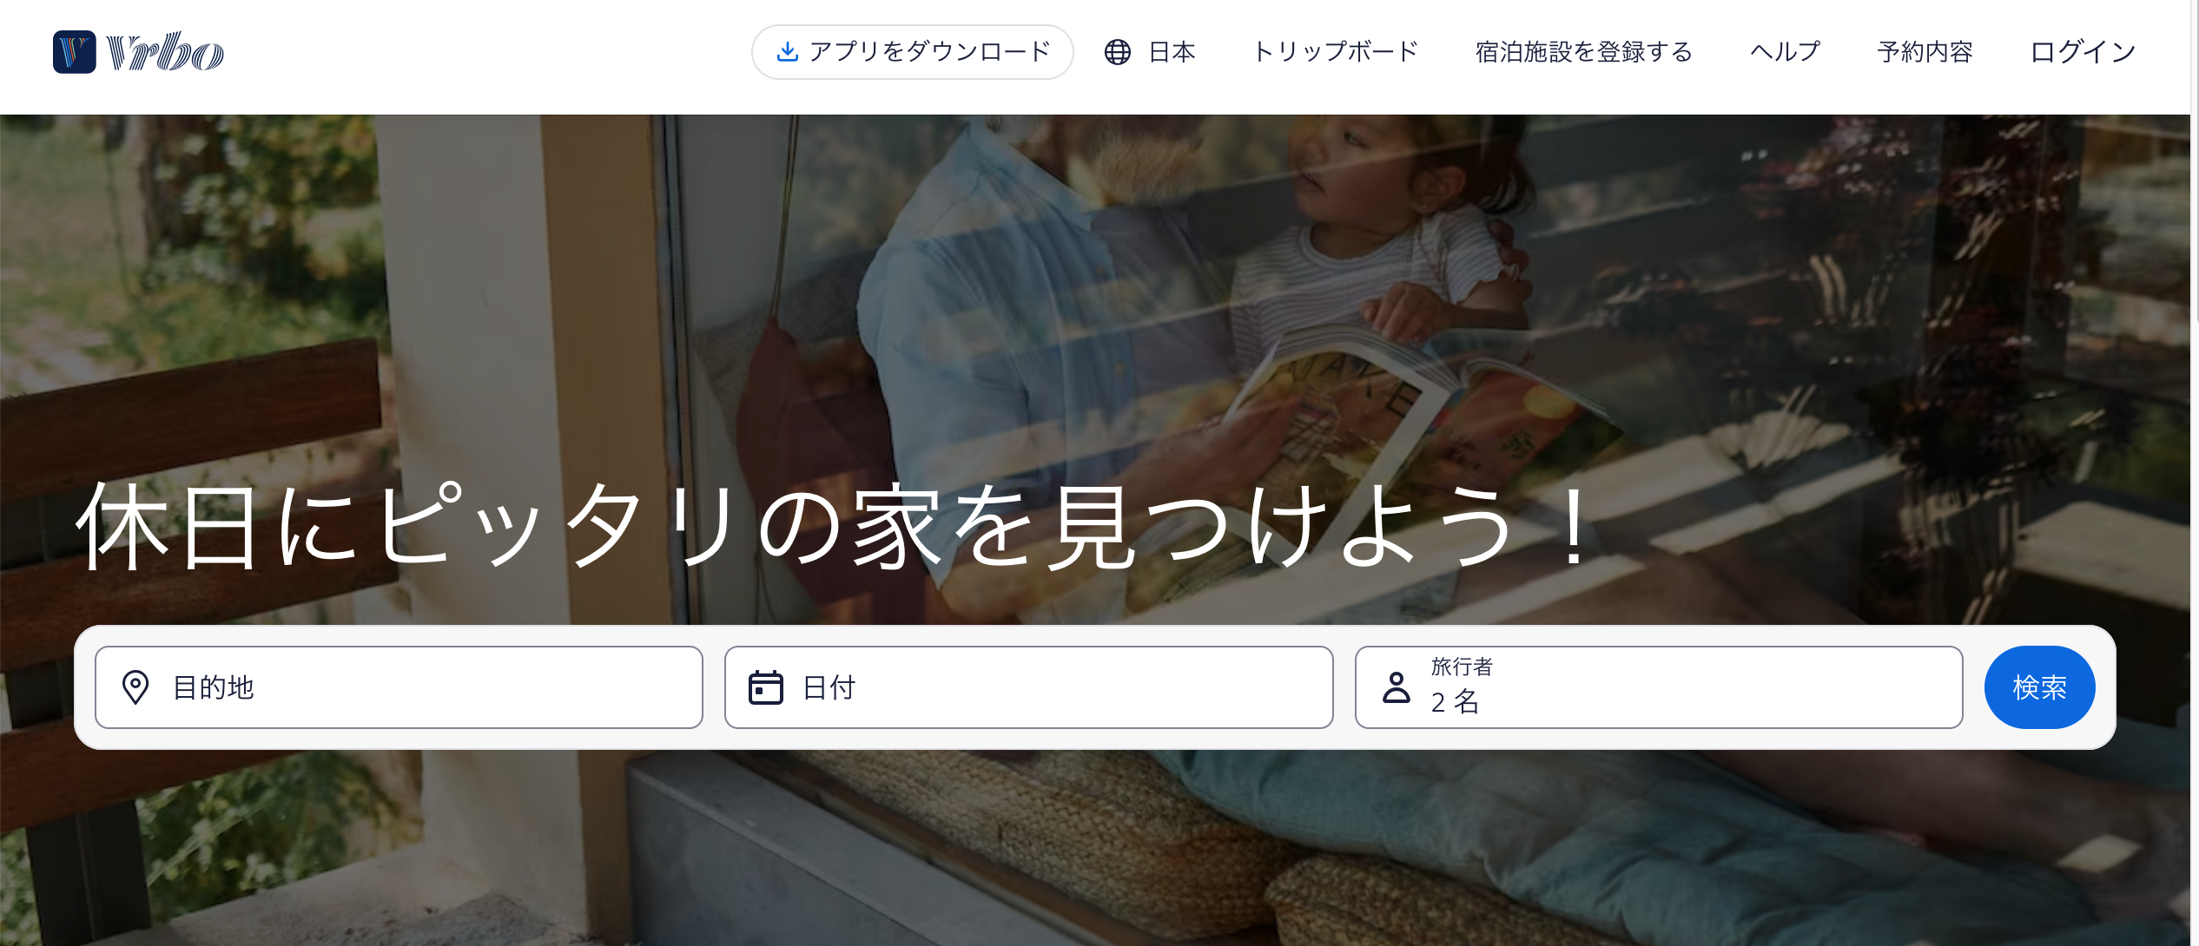The image size is (2199, 946).
Task: Open the 日本 region selector
Action: coord(1150,52)
